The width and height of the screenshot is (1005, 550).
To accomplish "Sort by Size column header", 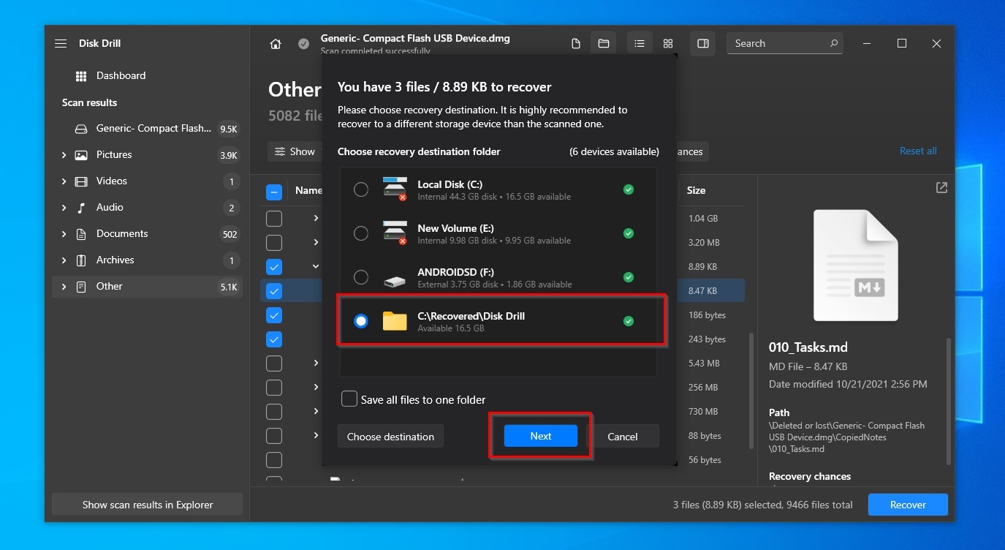I will (696, 190).
